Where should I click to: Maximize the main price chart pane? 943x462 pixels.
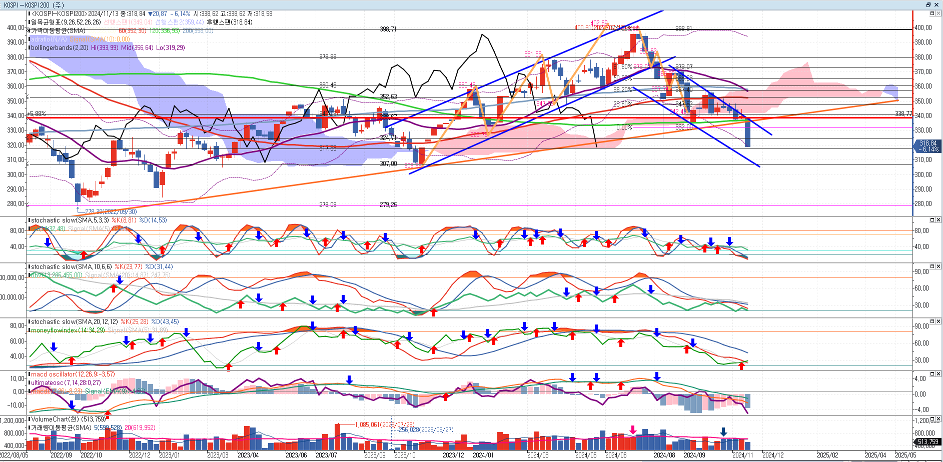[x=932, y=13]
